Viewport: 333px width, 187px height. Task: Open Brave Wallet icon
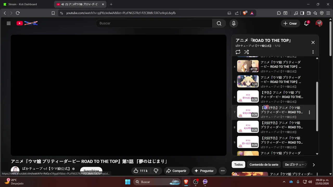coord(309,13)
